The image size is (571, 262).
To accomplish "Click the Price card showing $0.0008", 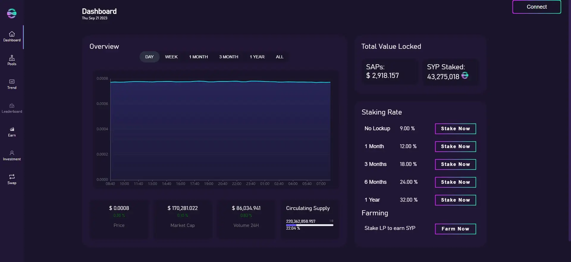I will [119, 217].
